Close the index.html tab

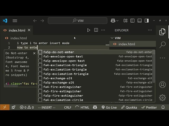coord(29,30)
